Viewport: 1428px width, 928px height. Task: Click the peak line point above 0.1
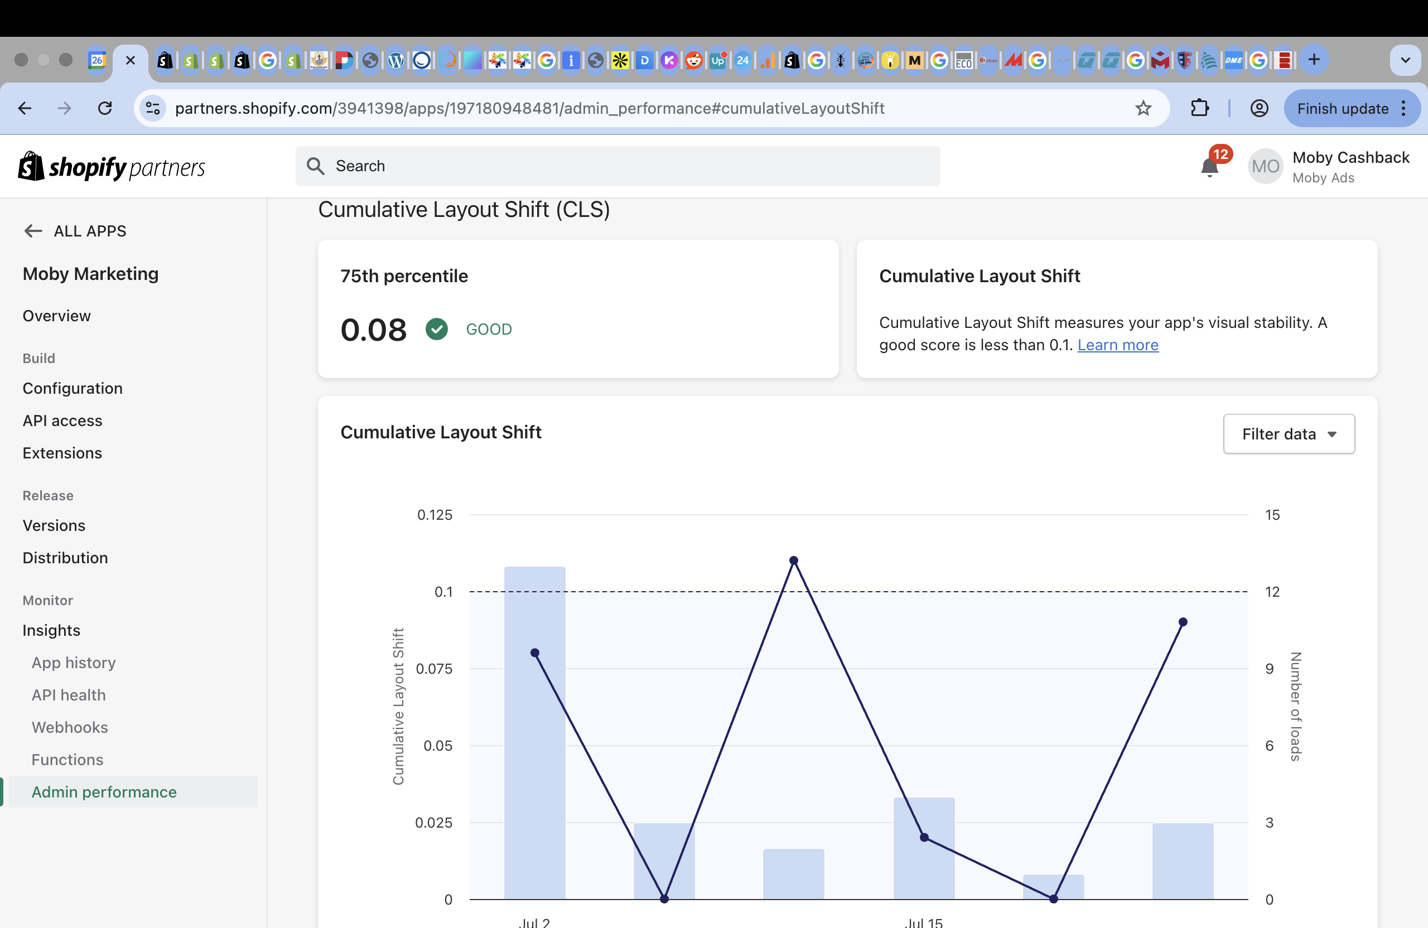point(794,560)
